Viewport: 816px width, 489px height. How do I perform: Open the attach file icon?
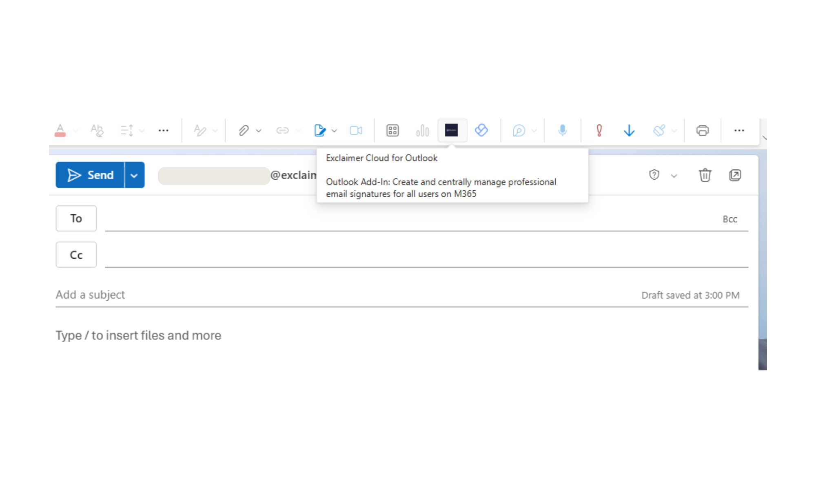[244, 130]
